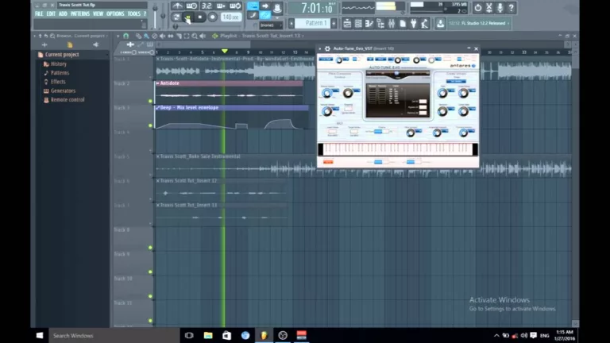This screenshot has height=343, width=610.
Task: Open the Pattern 1 selector dropdown
Action: click(315, 23)
